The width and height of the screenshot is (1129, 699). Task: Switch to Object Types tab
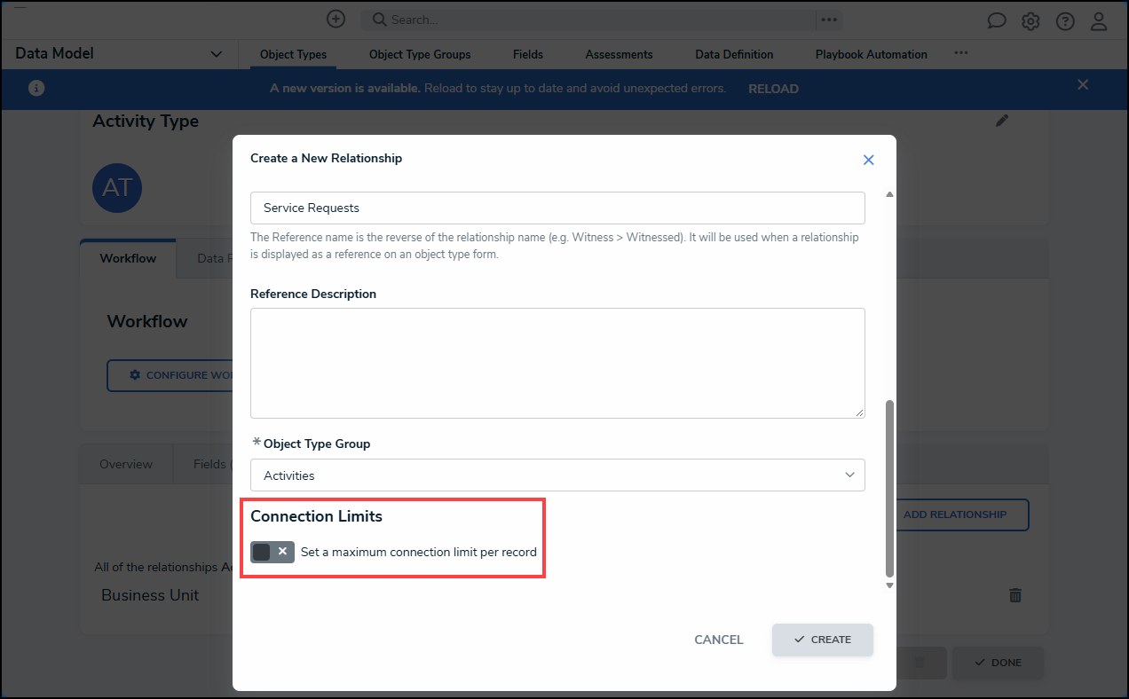(293, 54)
